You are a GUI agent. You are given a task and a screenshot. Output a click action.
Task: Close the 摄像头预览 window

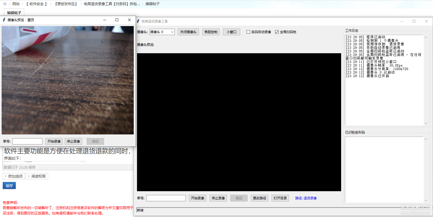pos(129,20)
